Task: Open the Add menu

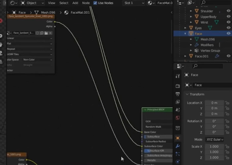Action: (x=75, y=3)
